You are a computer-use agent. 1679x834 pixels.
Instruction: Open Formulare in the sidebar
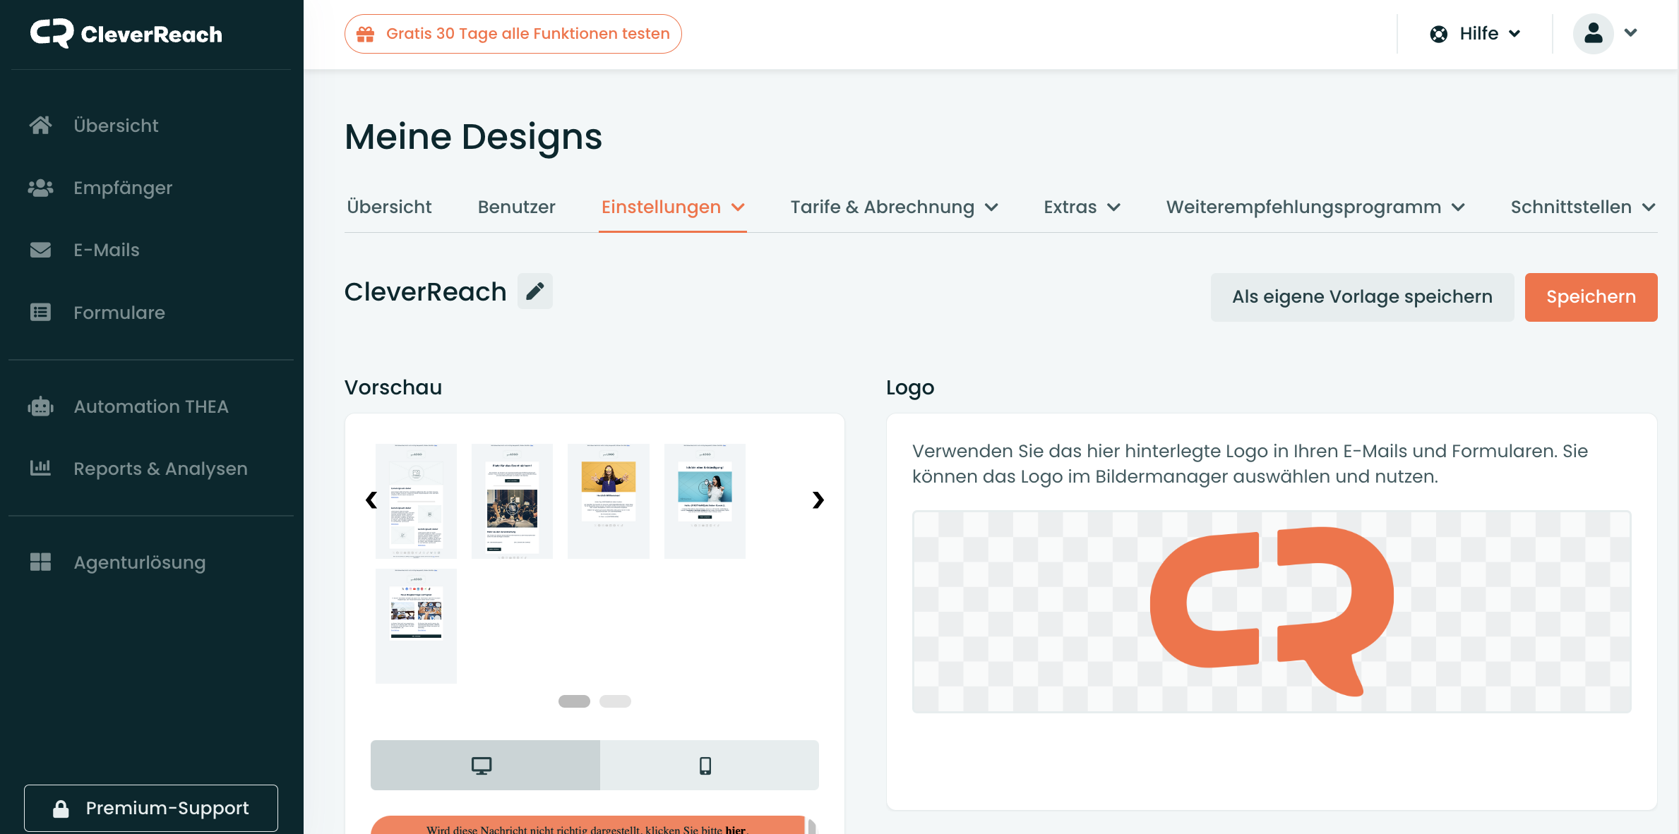[x=119, y=312]
